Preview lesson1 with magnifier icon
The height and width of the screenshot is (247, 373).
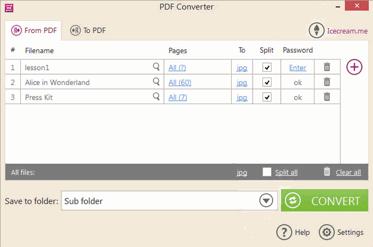[x=156, y=67]
